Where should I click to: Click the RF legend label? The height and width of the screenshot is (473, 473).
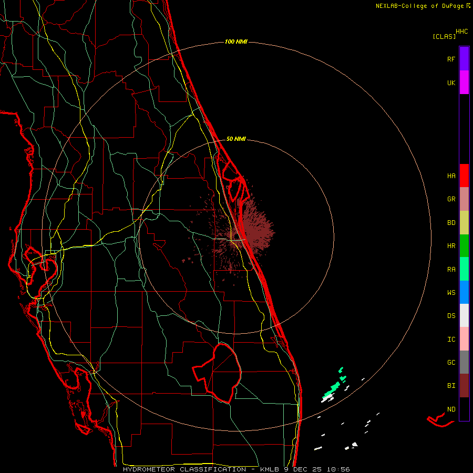tap(451, 59)
